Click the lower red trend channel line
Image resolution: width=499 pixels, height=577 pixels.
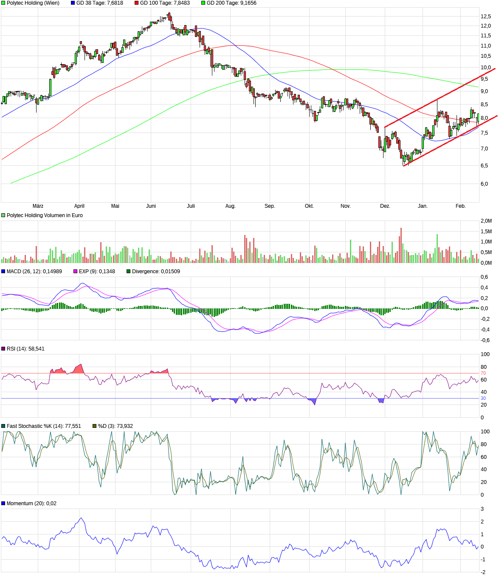point(450,141)
